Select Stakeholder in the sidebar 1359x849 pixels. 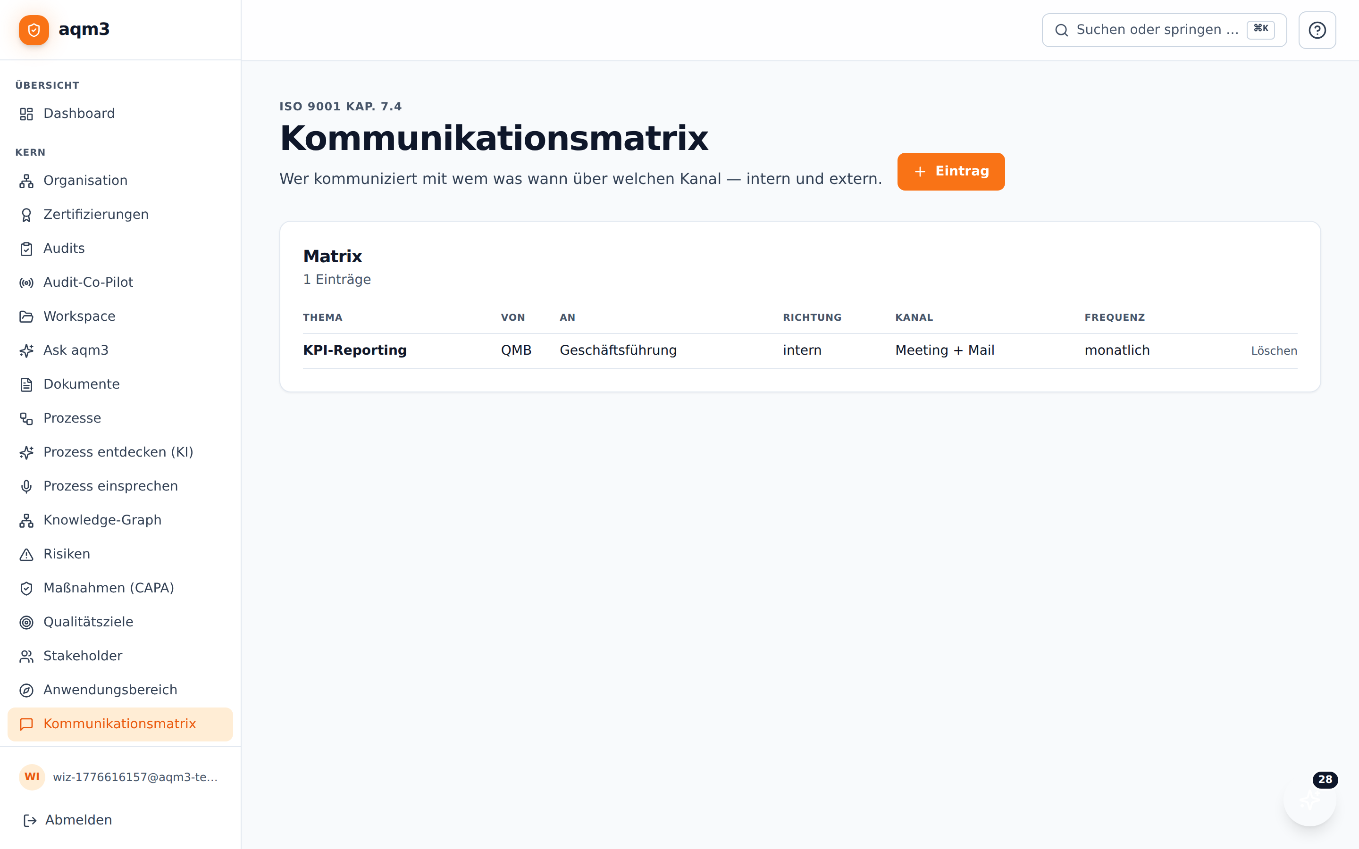tap(120, 657)
